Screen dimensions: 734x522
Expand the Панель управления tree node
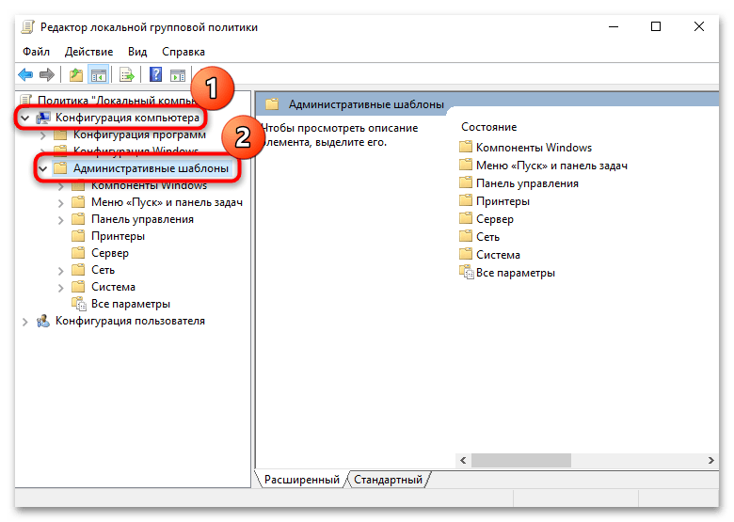(61, 220)
